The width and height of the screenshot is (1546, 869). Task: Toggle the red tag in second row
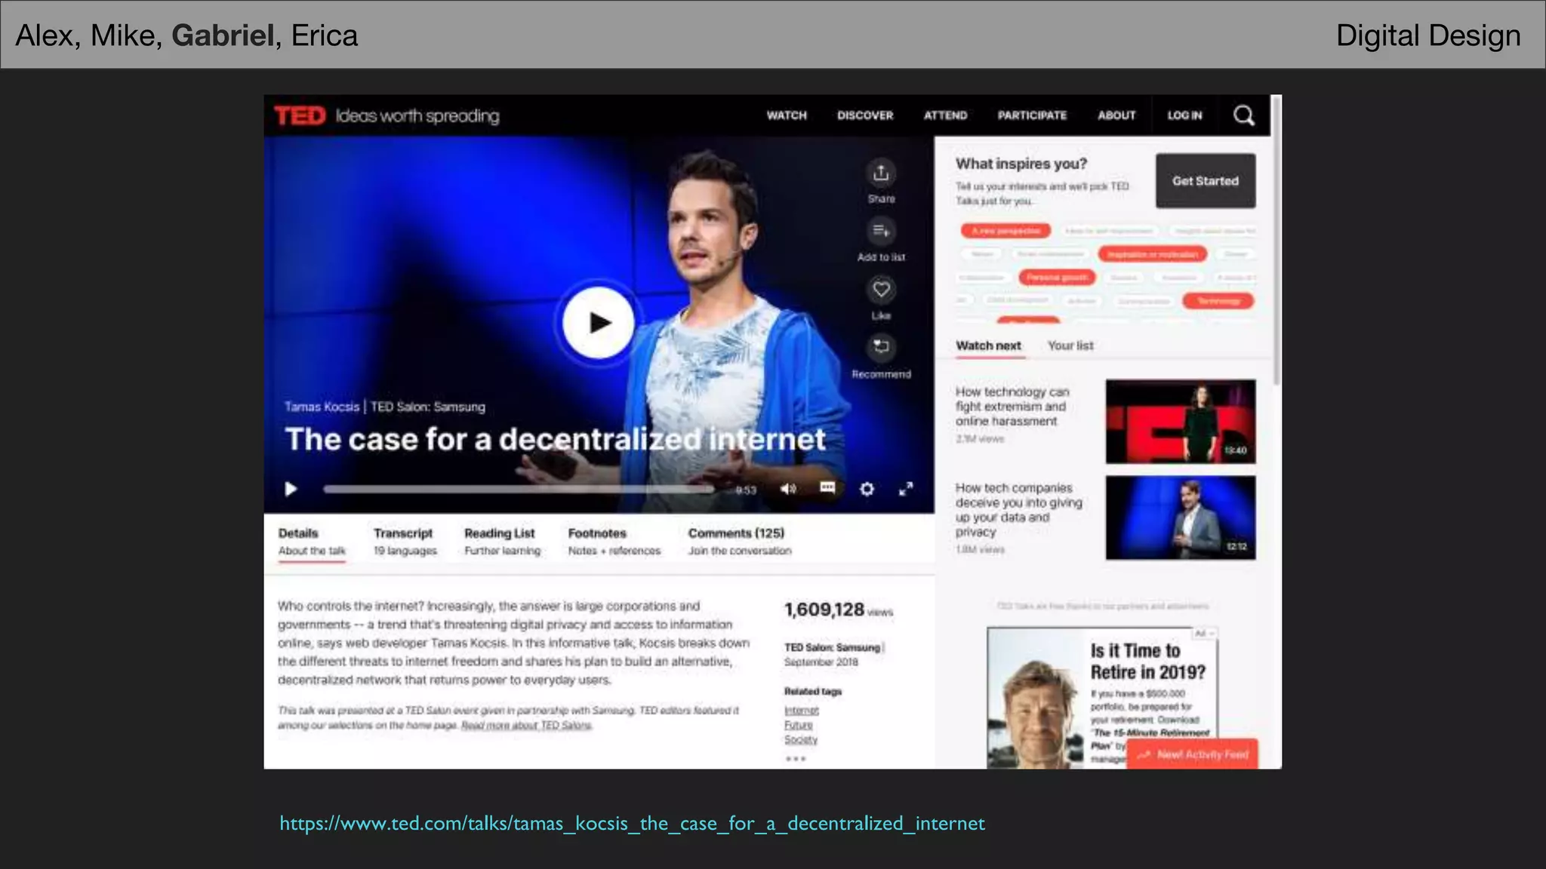tap(1152, 254)
